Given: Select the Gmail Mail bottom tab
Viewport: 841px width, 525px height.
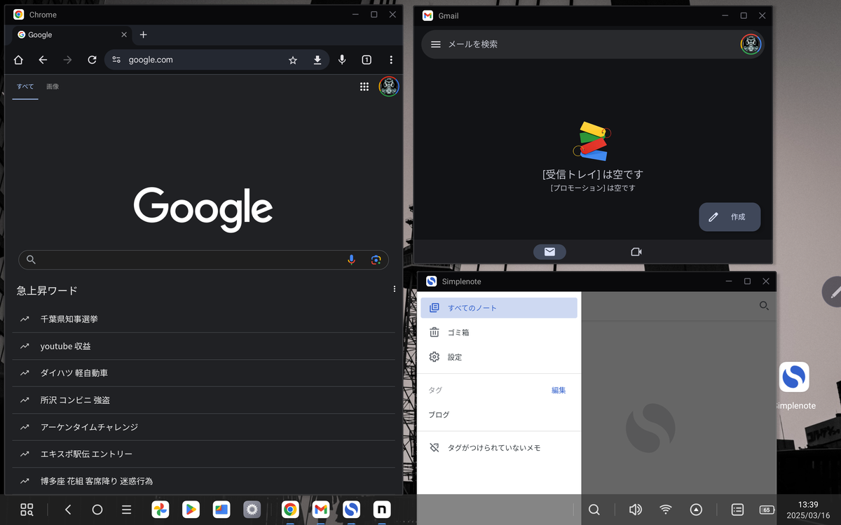Looking at the screenshot, I should click(549, 252).
